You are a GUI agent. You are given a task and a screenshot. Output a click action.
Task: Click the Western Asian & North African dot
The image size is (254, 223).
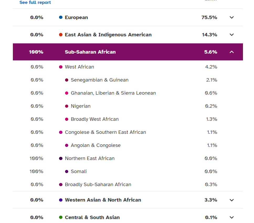tap(61, 200)
